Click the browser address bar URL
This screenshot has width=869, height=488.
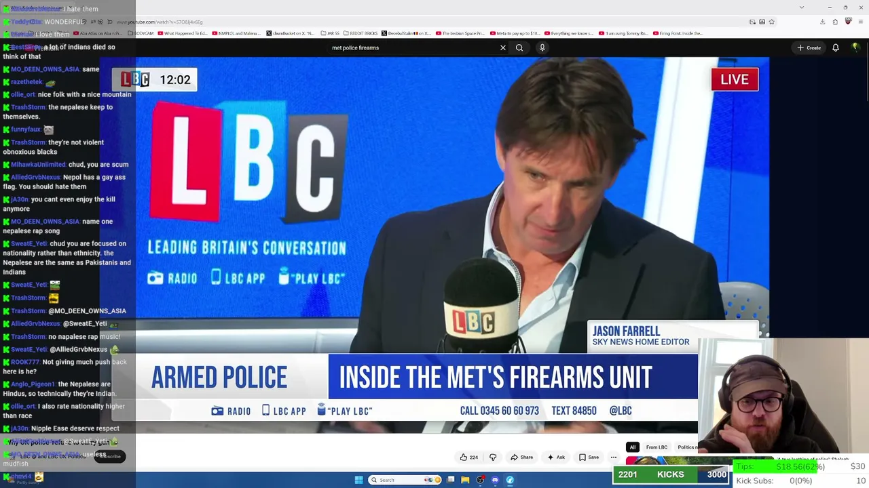pyautogui.click(x=160, y=22)
